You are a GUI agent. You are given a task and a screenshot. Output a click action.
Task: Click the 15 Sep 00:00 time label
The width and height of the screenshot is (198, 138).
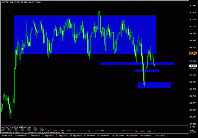click(20, 135)
